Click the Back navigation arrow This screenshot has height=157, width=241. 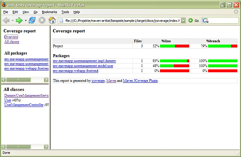[6, 20]
